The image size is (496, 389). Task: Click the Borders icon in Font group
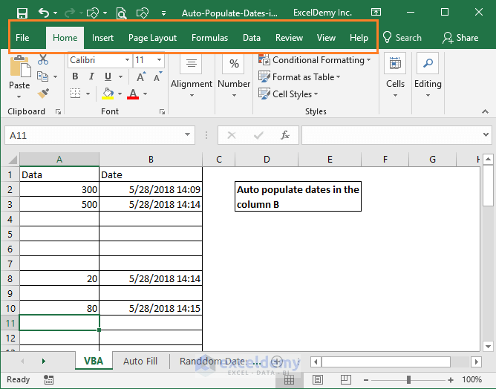tap(75, 94)
